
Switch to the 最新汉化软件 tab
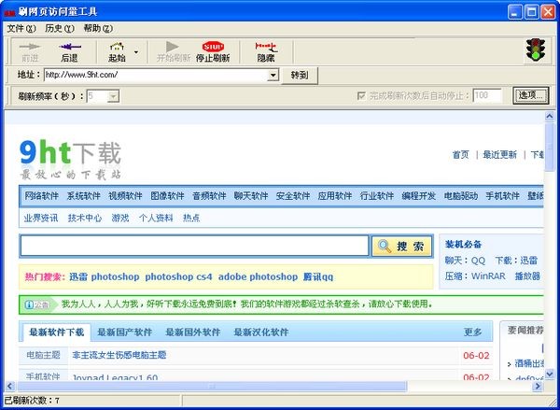click(x=261, y=332)
